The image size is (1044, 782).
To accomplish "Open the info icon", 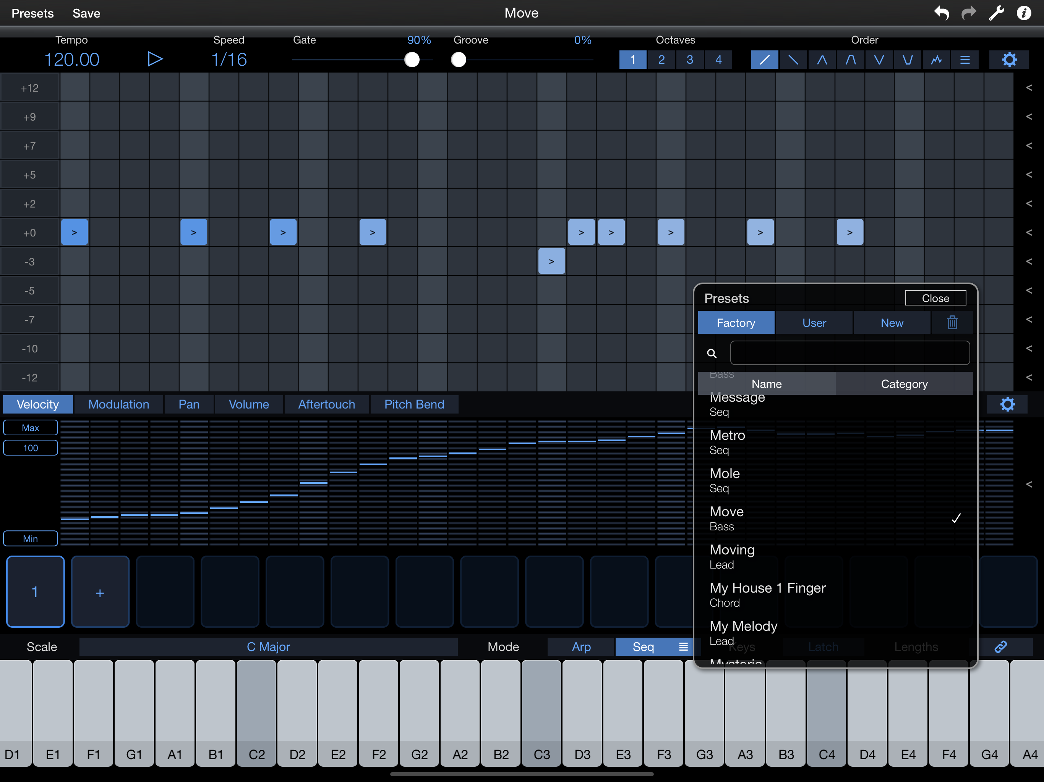I will tap(1023, 13).
